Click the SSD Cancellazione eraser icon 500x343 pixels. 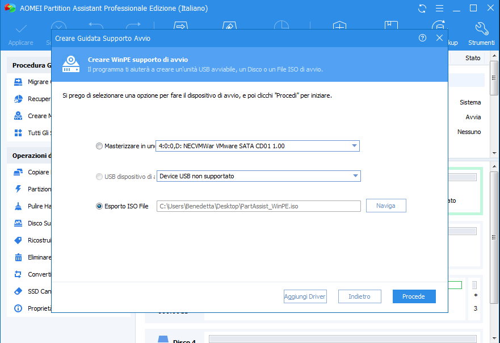18,291
